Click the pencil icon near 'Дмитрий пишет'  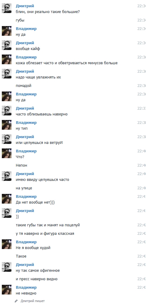(x=16, y=301)
